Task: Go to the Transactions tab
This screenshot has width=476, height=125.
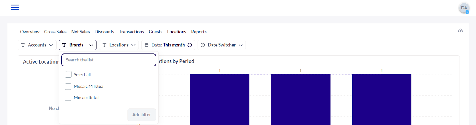Action: (x=131, y=32)
